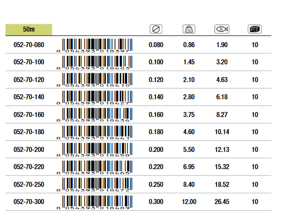Click product code 052-70-160
This screenshot has height=219, width=281.
pos(29,115)
